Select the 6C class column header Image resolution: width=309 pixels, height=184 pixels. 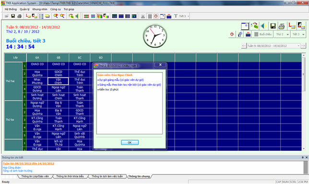(80, 58)
